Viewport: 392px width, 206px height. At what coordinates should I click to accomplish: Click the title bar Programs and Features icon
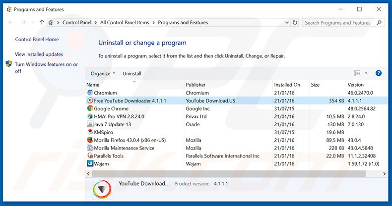pyautogui.click(x=9, y=9)
